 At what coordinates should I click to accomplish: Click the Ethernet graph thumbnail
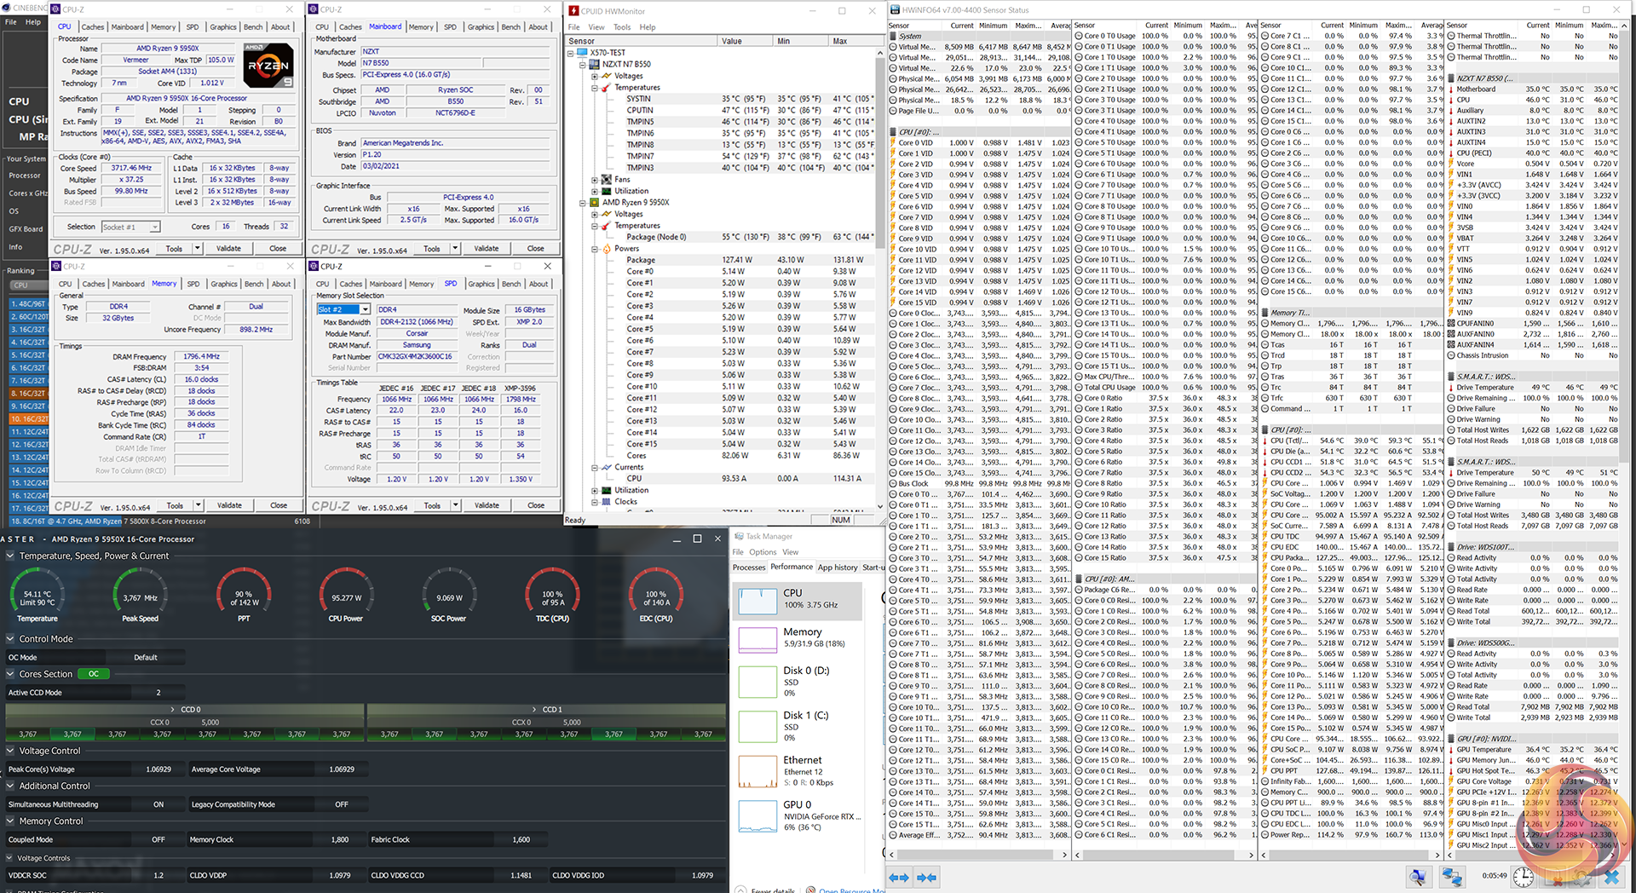pos(758,771)
